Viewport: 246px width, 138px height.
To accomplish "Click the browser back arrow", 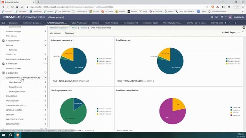I will coord(3,7).
